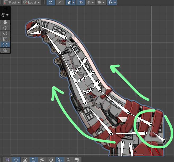The image size is (174, 162).
Task: Click the framed pencil-ruler icon in bottom bar
Action: point(25,160)
